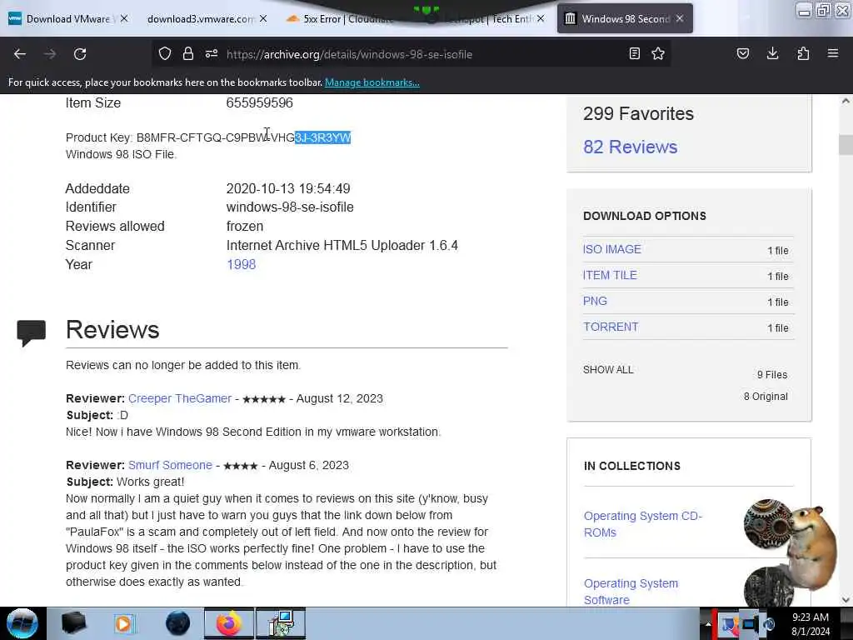Switch to Firefox in the taskbar

(x=229, y=623)
